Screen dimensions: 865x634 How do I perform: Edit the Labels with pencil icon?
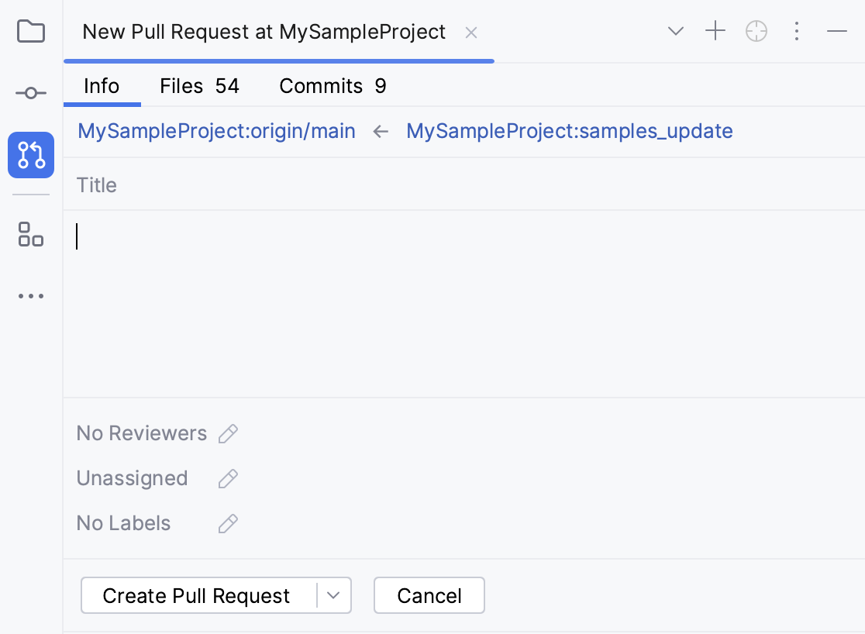(227, 523)
